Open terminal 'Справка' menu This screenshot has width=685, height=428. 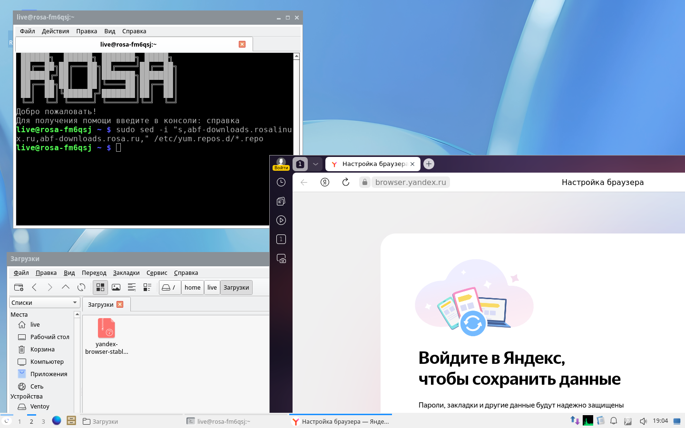[x=134, y=31]
